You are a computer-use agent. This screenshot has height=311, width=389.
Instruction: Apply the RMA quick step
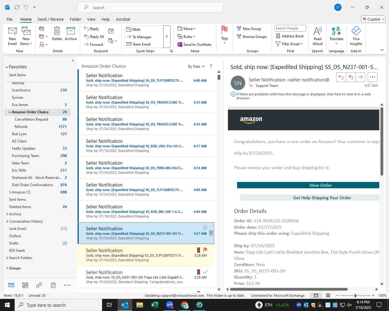tap(144, 29)
